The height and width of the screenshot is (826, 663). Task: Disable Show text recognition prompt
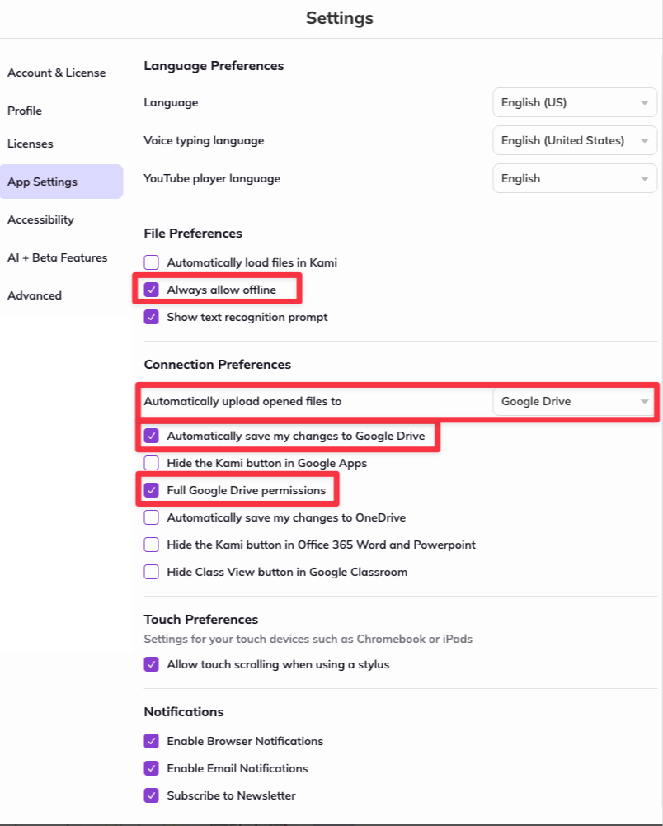point(151,317)
